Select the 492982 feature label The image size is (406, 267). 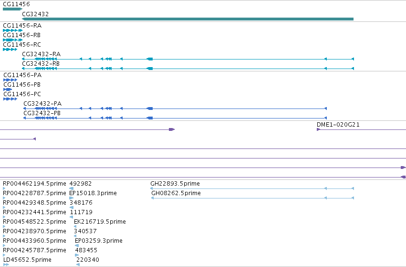click(x=81, y=184)
